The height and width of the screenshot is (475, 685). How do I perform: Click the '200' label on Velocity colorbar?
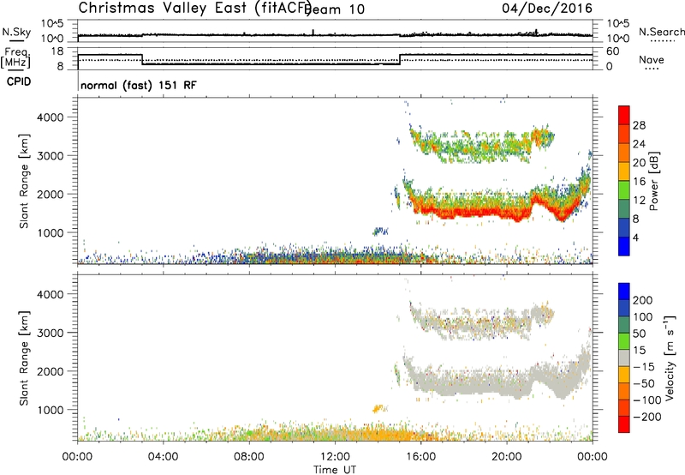(643, 300)
